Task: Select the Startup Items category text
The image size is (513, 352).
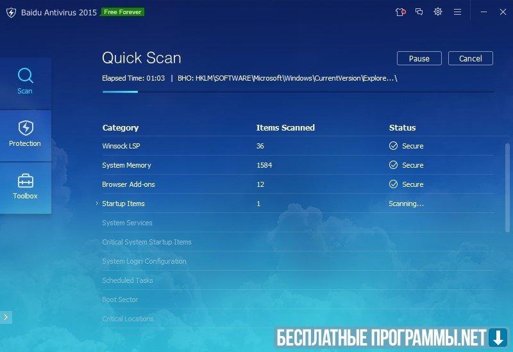Action: (123, 204)
